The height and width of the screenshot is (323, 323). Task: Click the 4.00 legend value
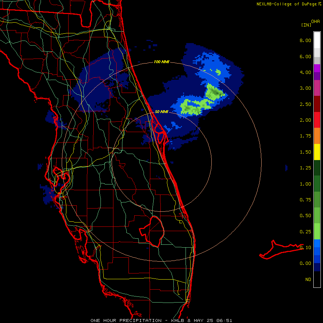click(x=305, y=72)
